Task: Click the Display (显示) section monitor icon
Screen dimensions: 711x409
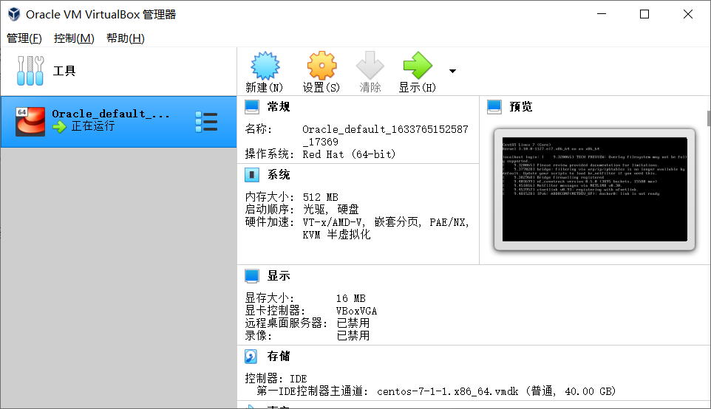Action: click(252, 276)
